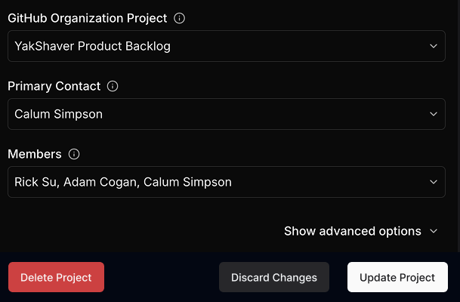
Task: Click the Members label text
Action: [35, 154]
